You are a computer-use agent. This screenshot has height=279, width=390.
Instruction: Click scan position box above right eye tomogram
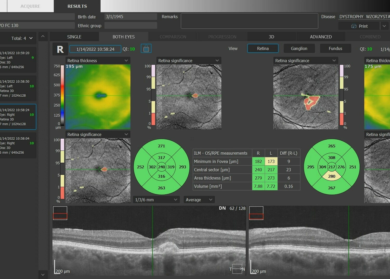(x=60, y=213)
